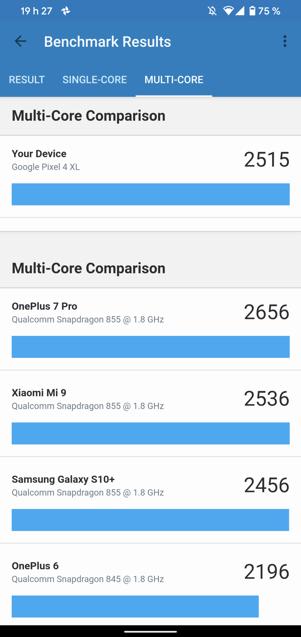
Task: Tap the battery status icon
Action: click(x=252, y=11)
